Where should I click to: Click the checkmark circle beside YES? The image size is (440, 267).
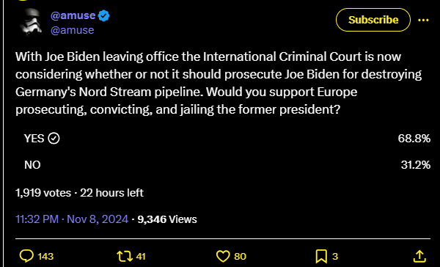(54, 139)
